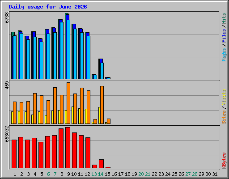Click the day 10 axis label
Screen dimensions: 229x179
click(74, 174)
